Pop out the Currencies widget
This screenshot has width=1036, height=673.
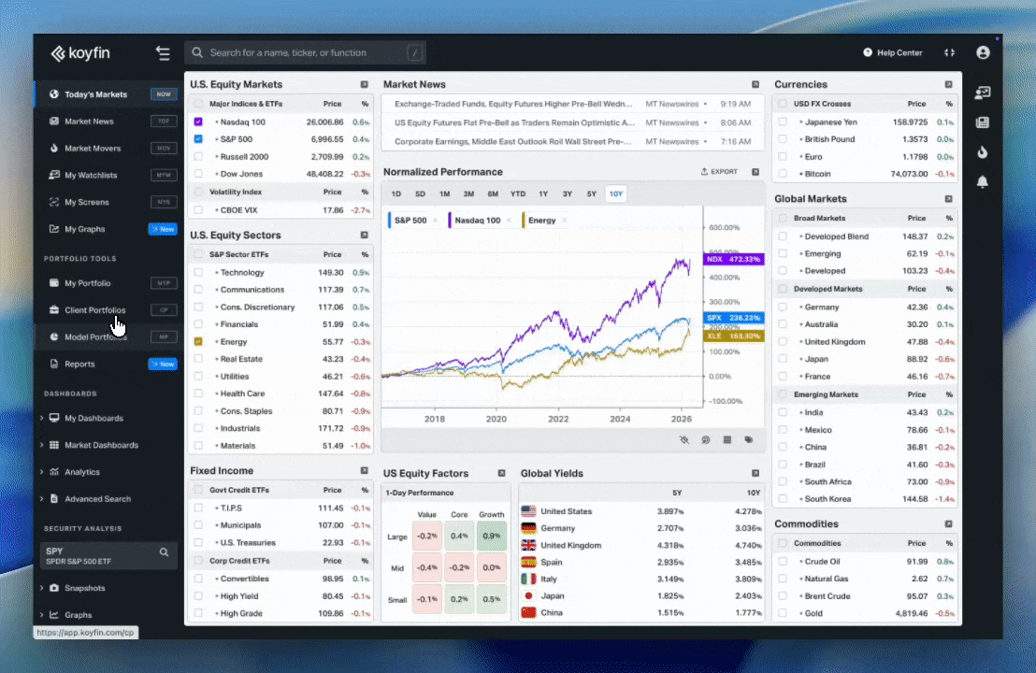(948, 84)
